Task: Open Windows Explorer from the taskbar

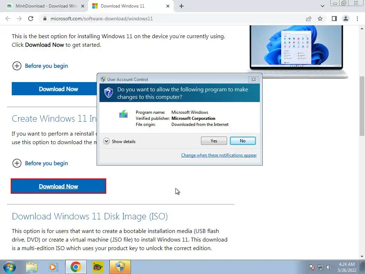Action: [32, 267]
